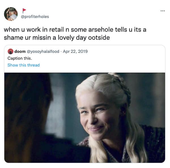Click the Show this thread link

point(24,65)
